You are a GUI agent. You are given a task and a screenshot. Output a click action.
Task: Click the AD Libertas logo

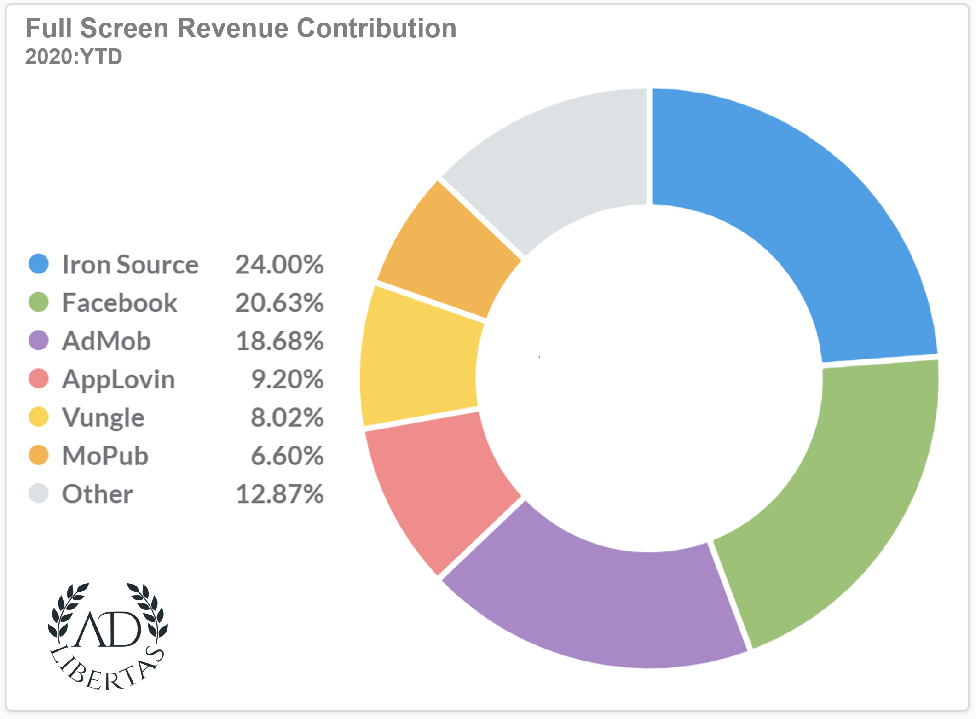tap(108, 637)
